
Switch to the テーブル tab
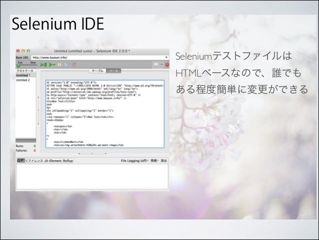[x=97, y=71]
